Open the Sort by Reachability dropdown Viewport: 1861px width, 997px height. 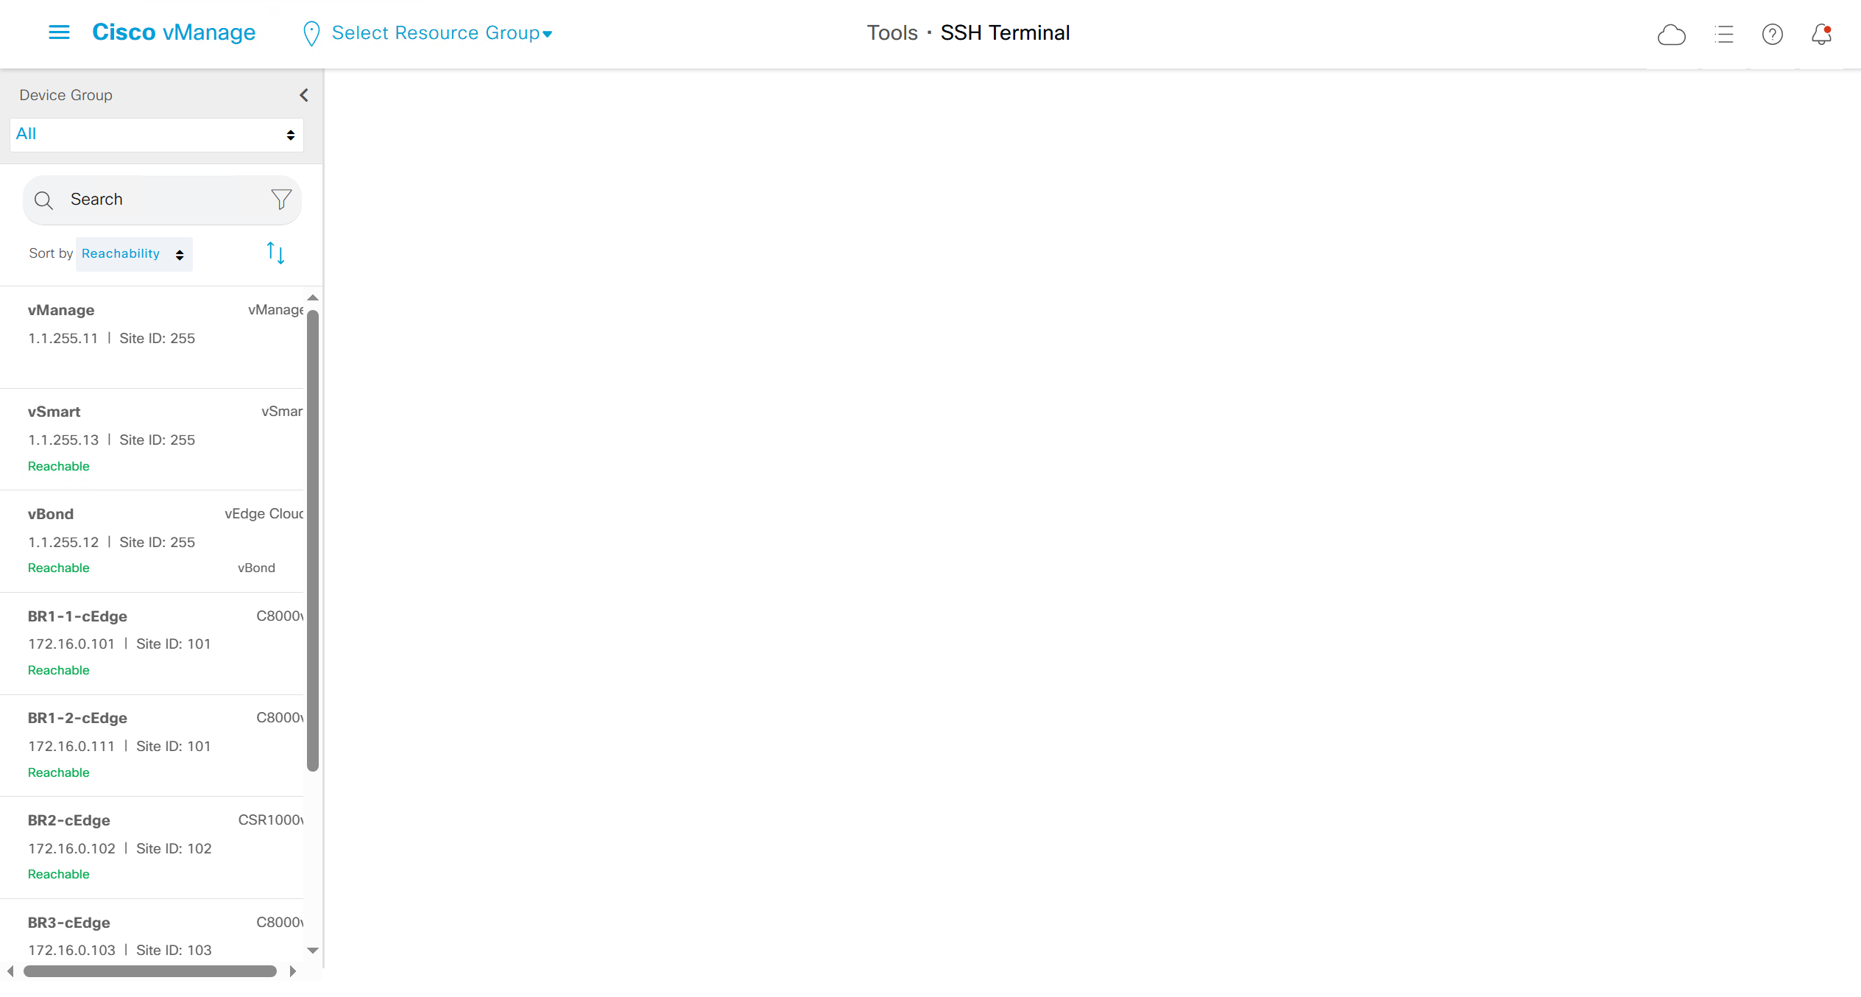click(133, 254)
